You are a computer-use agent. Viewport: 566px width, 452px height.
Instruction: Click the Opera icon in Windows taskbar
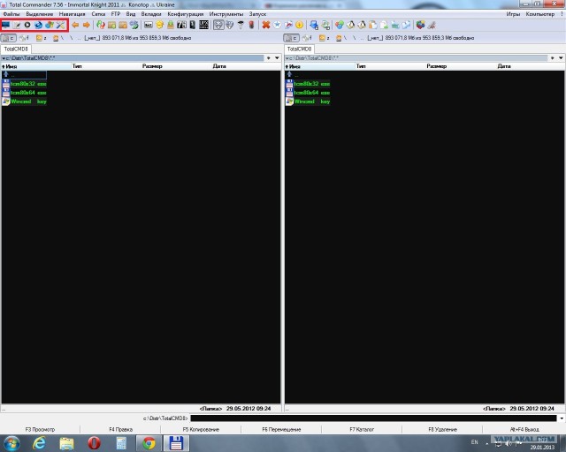tap(93, 441)
